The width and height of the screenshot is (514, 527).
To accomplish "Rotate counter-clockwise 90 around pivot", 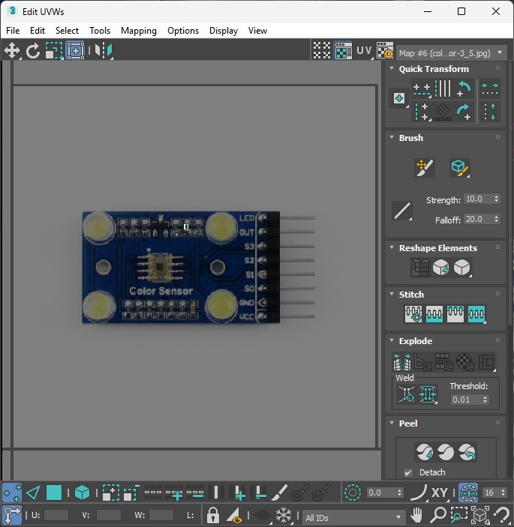I will (464, 89).
